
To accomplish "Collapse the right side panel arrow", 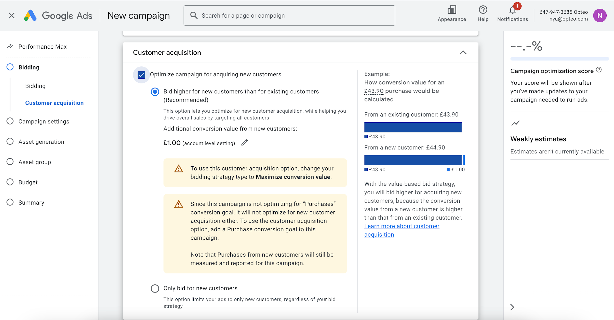I will pos(512,307).
